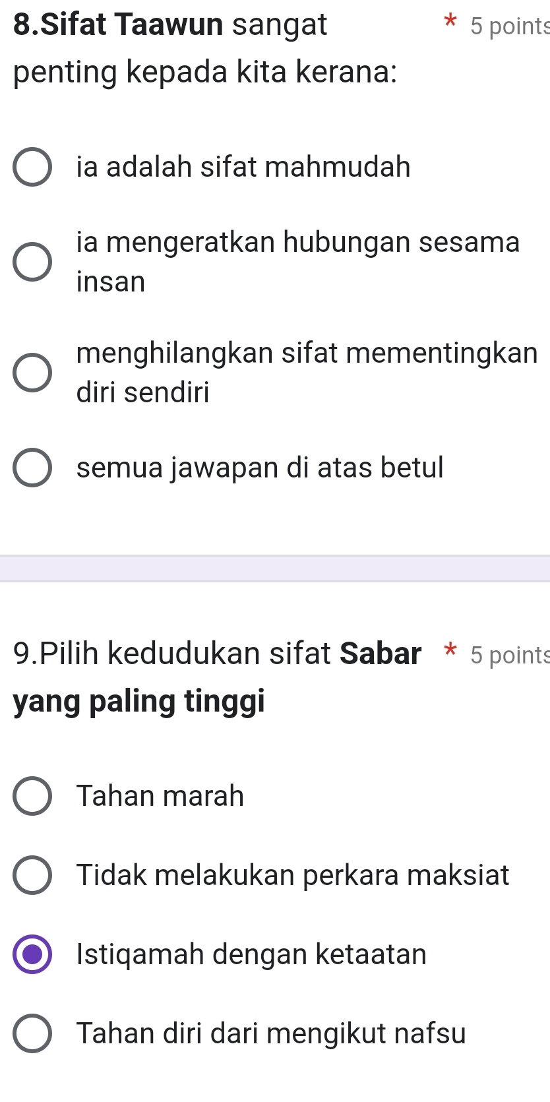Click the bold text "yang paling tinggi"
This screenshot has height=1102, width=550.
tap(138, 702)
